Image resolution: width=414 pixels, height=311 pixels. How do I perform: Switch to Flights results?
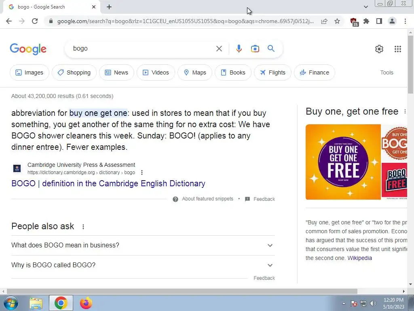[272, 72]
